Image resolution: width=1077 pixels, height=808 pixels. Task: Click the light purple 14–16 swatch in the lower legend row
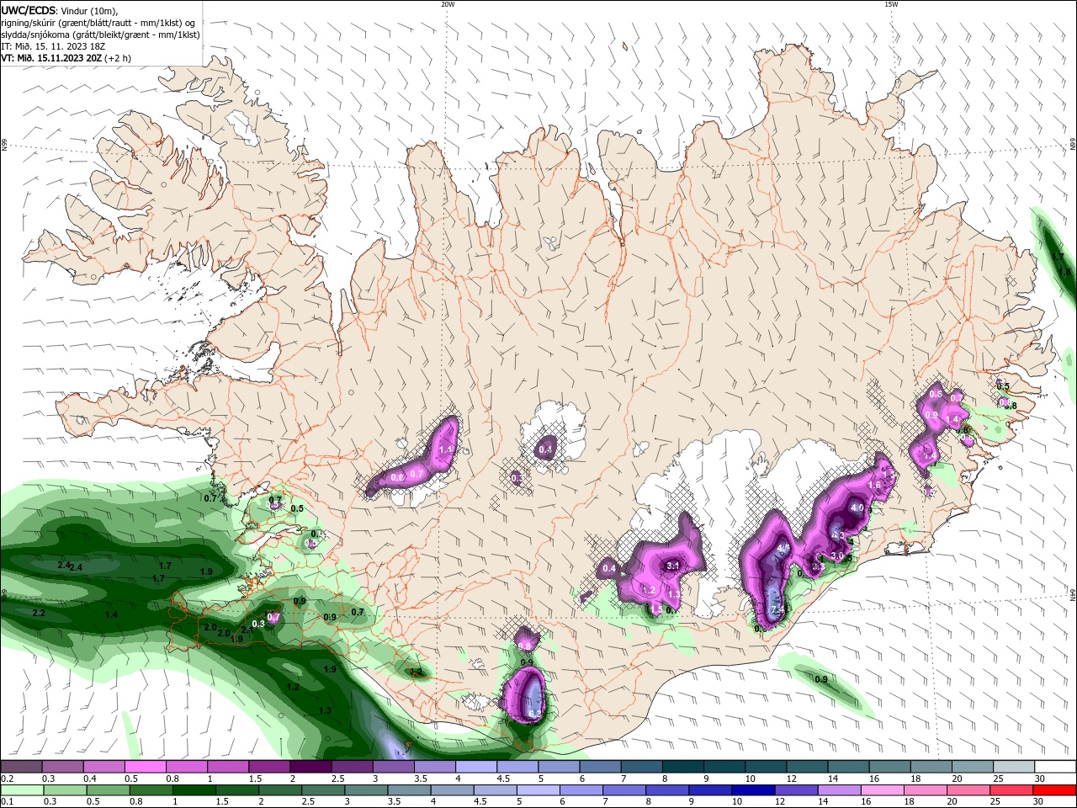click(x=840, y=790)
